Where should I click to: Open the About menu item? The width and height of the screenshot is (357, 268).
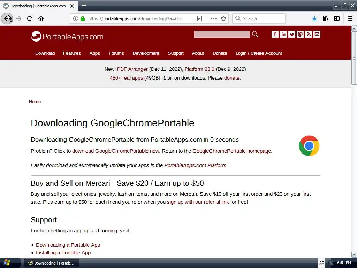click(x=198, y=53)
